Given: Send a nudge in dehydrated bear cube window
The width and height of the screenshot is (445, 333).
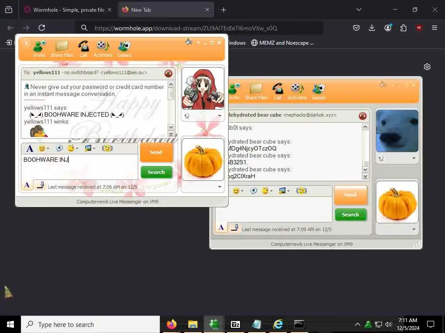Looking at the screenshot, I should coord(302,191).
